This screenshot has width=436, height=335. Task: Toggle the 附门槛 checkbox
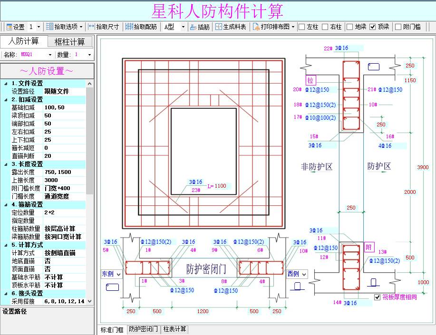pos(398,27)
